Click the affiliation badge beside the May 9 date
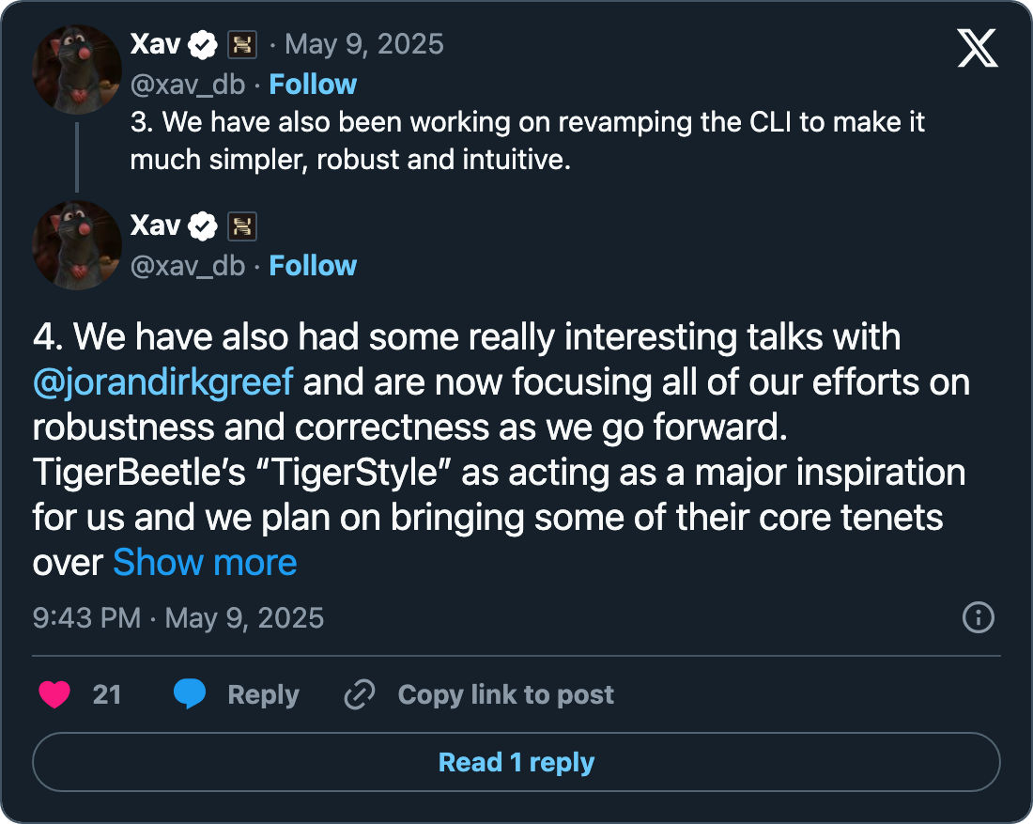Viewport: 1033px width, 824px height. pos(241,44)
